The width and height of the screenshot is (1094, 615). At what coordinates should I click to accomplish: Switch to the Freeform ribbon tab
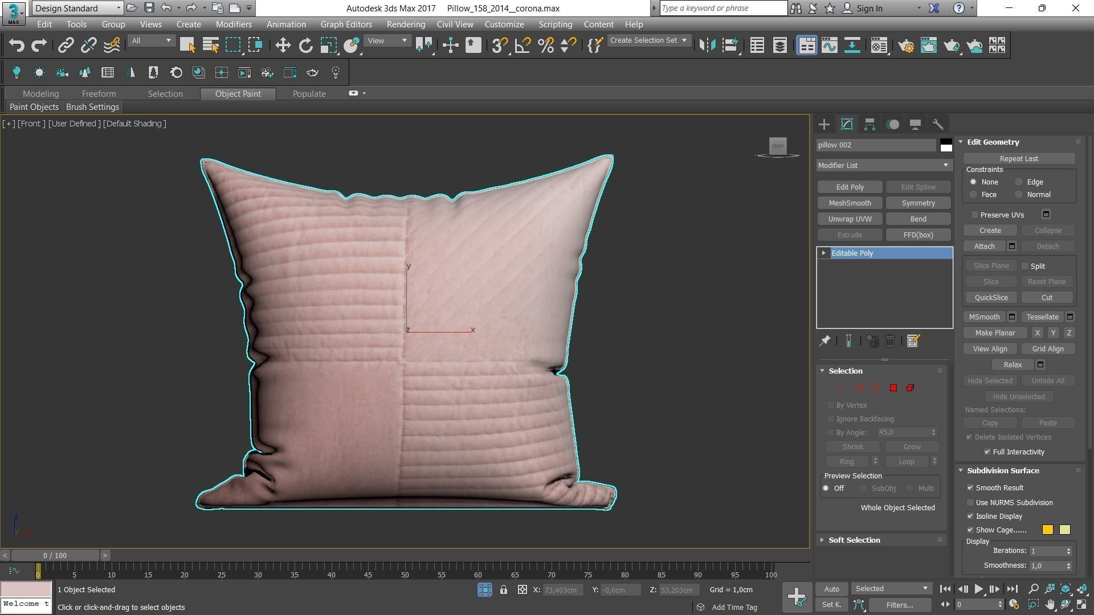[99, 94]
